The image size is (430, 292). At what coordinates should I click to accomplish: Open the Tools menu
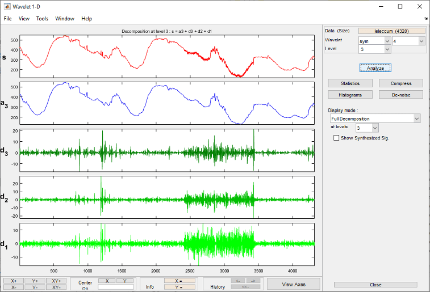(42, 19)
